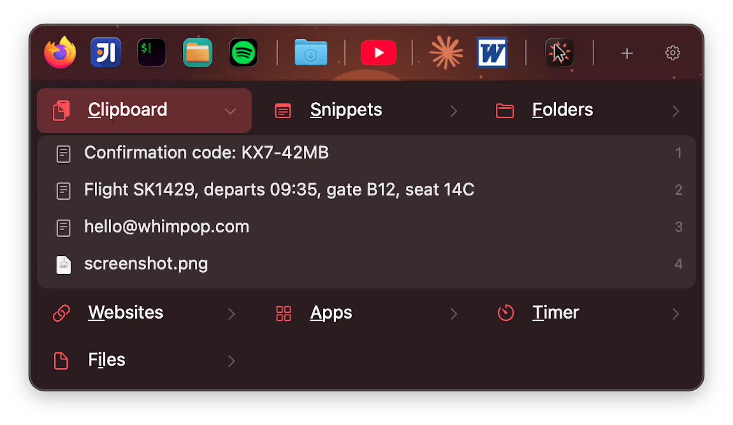
Task: Open the cursor click app icon
Action: (x=559, y=52)
